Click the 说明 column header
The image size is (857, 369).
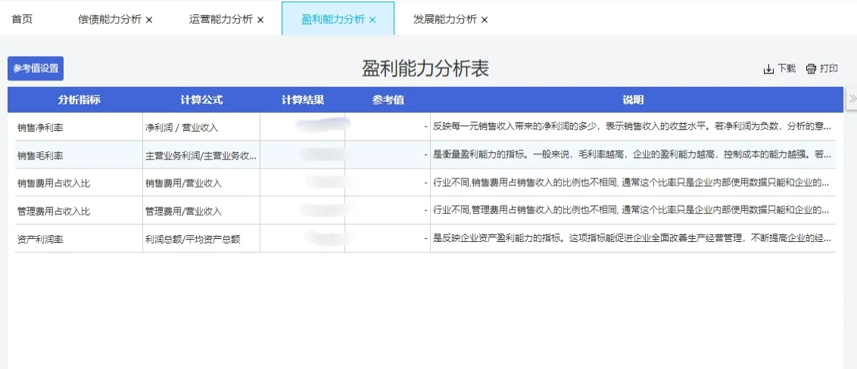pos(633,100)
